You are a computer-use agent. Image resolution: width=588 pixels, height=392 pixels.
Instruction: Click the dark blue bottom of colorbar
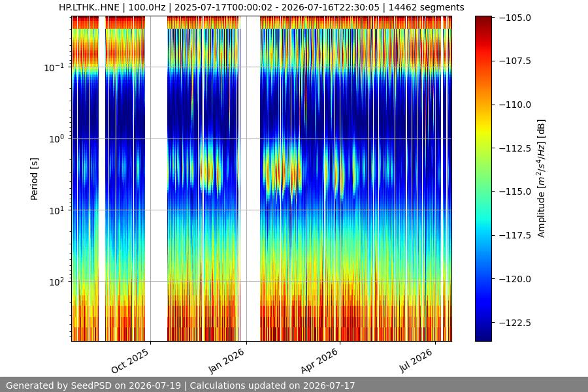point(483,335)
